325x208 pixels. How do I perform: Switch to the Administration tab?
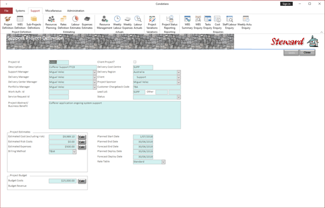tap(76, 11)
